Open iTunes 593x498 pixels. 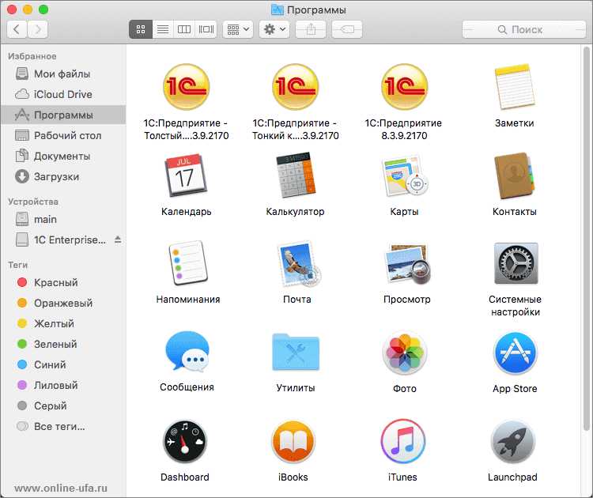[402, 441]
